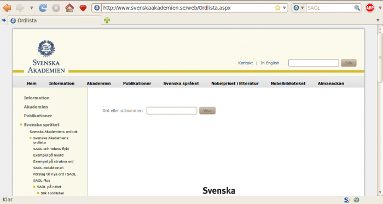383x204 pixels.
Task: Select Publikationer in the left sidebar
Action: pos(38,116)
